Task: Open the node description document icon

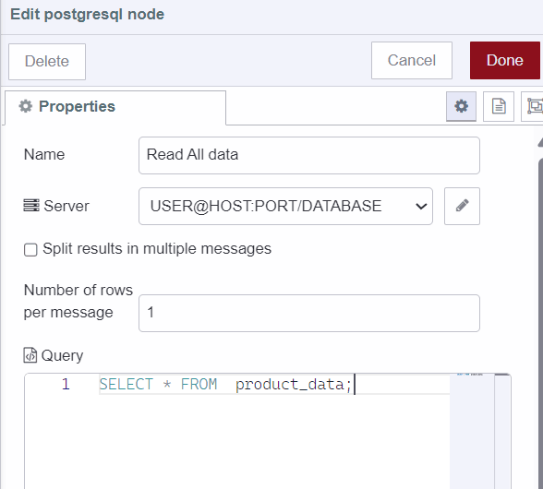Action: pos(499,106)
